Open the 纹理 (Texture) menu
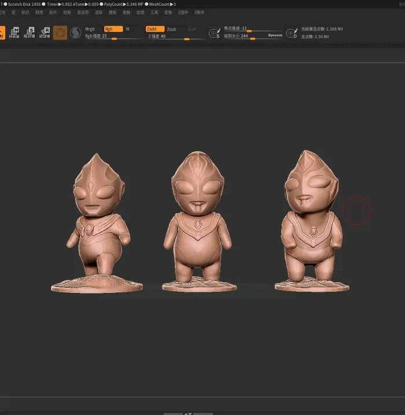This screenshot has height=415, width=405. tap(140, 12)
